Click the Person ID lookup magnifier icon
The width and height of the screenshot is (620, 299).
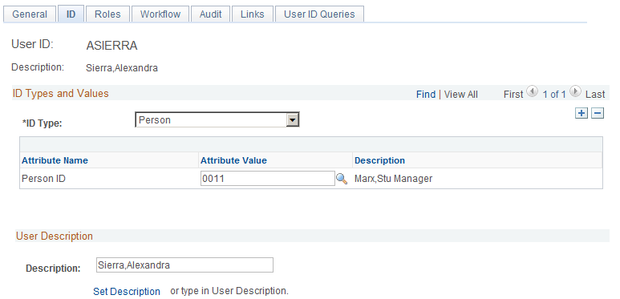[342, 179]
